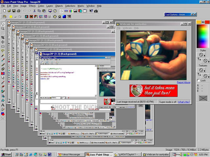The height and width of the screenshot is (157, 210).
Task: Click the Print icon in toolbar
Action: tap(19, 11)
